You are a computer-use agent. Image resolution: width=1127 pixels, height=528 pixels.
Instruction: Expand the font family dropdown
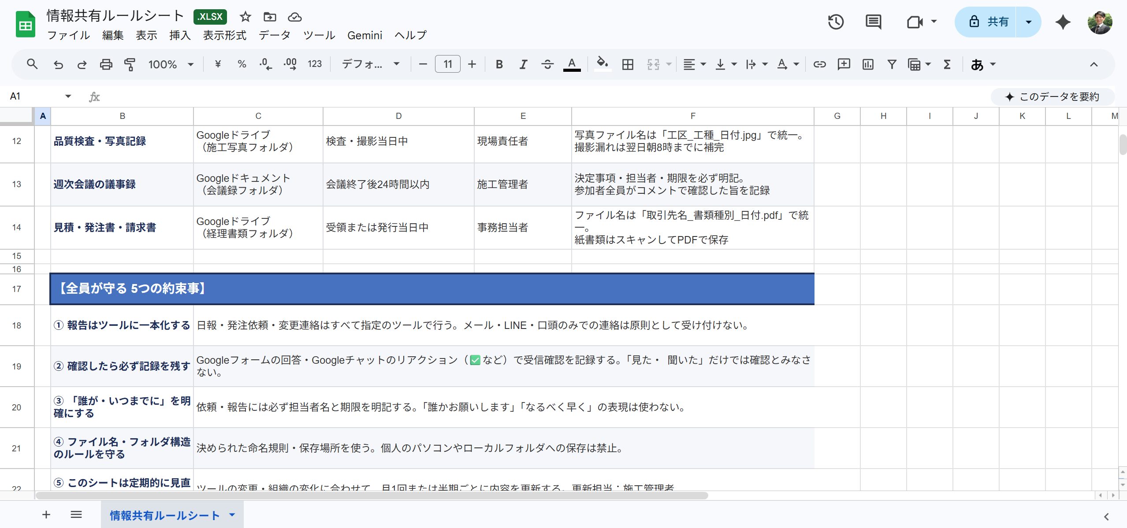coord(371,64)
